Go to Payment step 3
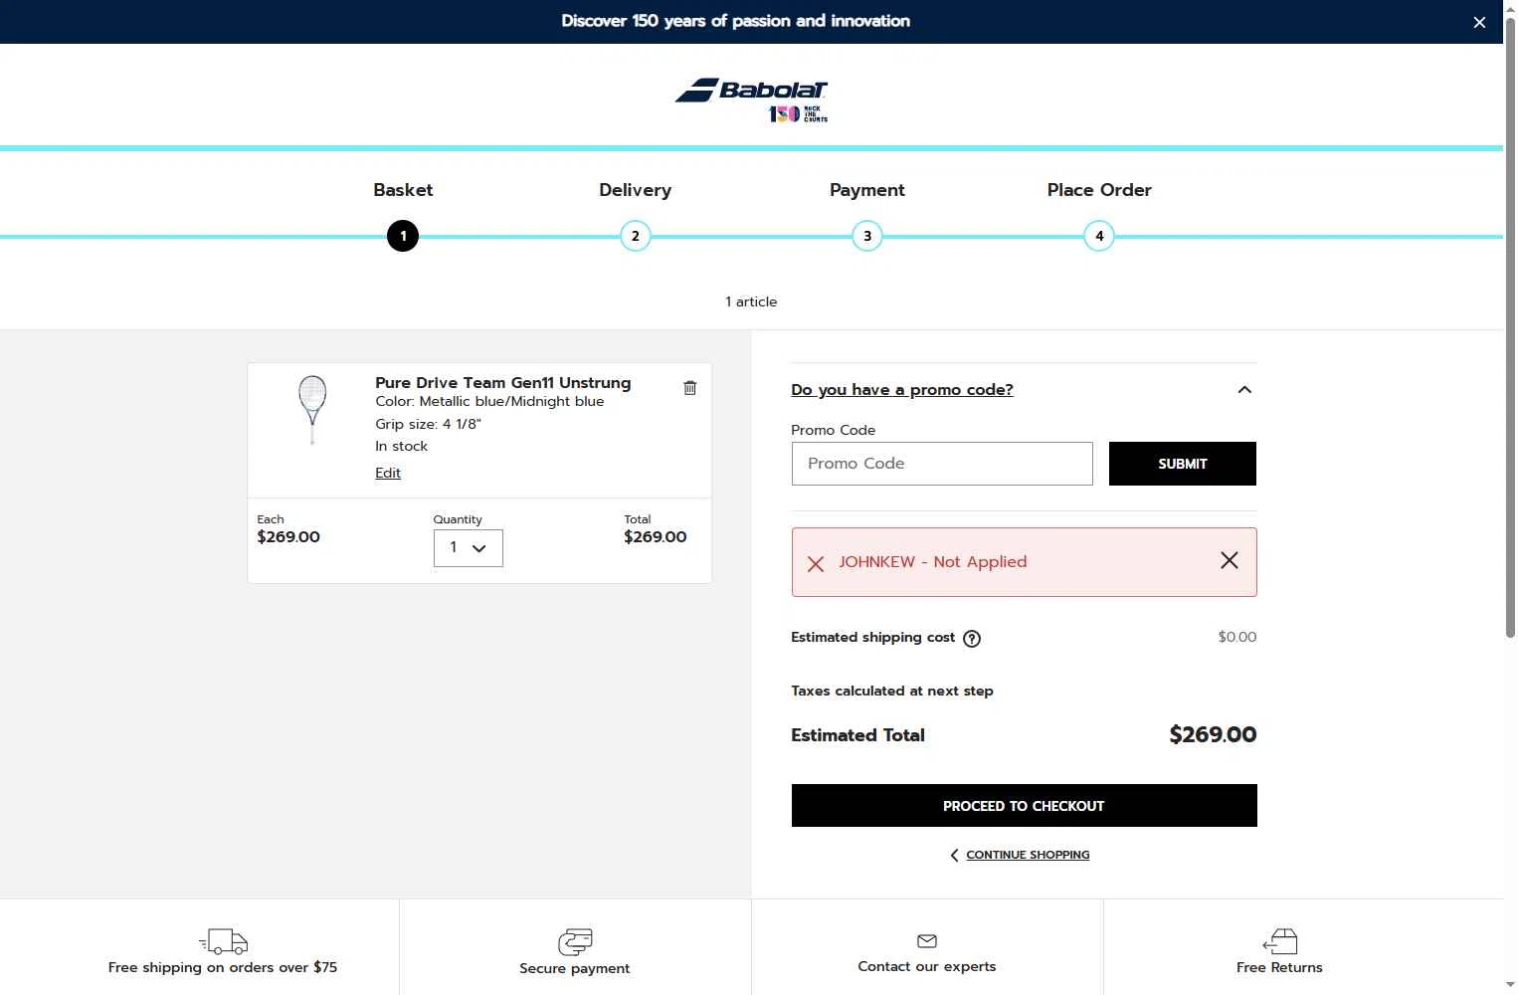 pos(867,236)
